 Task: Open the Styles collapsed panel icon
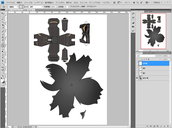tap(133, 31)
